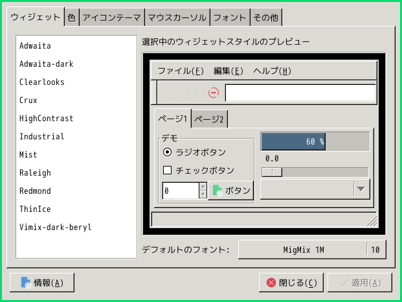Click the ボタン demo button
Image resolution: width=402 pixels, height=302 pixels.
[x=230, y=191]
